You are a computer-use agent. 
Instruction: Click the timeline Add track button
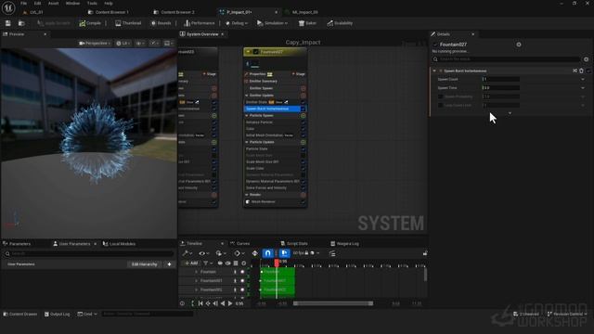tap(191, 263)
